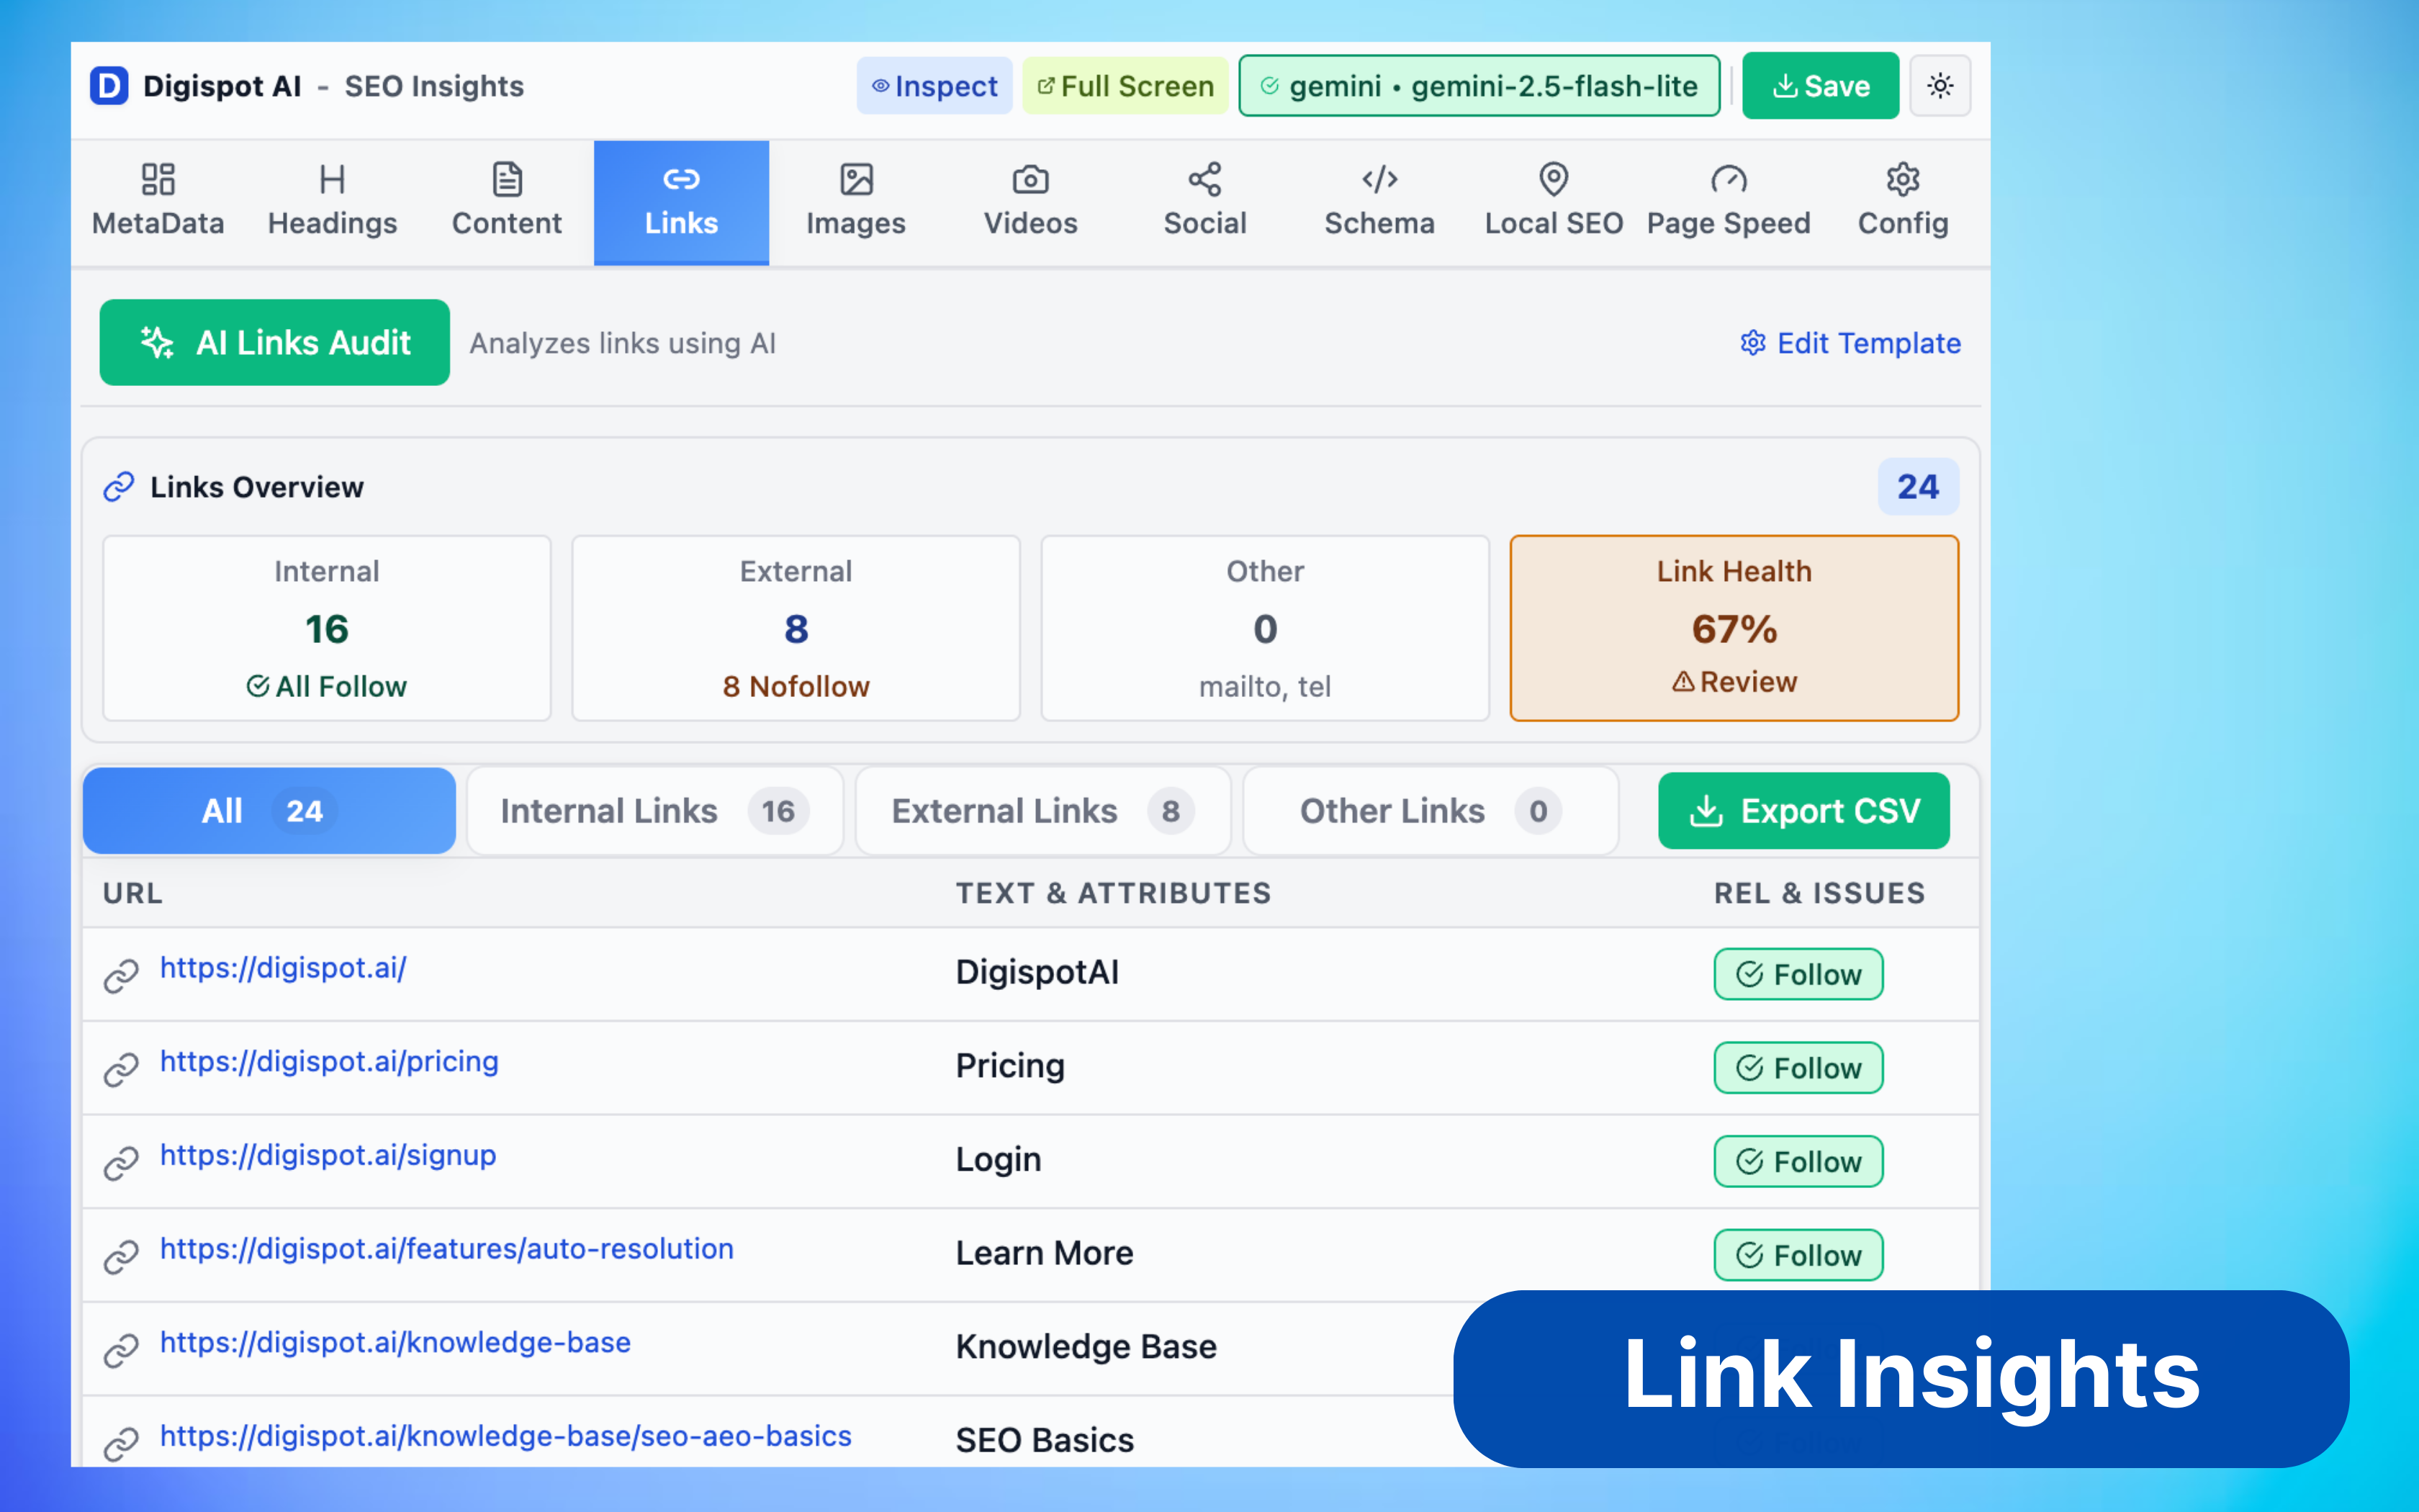The image size is (2419, 1512).
Task: Expand the Internal Links 16 filter
Action: (x=654, y=811)
